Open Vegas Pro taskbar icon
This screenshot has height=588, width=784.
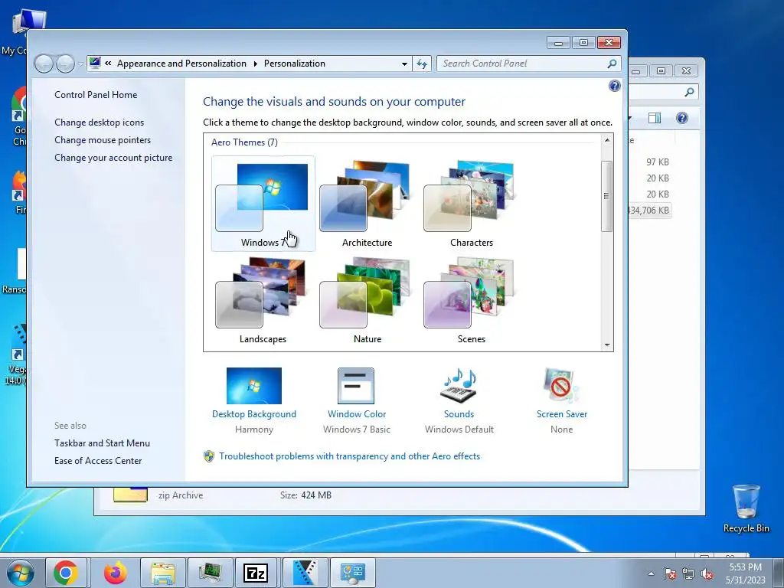pyautogui.click(x=305, y=573)
